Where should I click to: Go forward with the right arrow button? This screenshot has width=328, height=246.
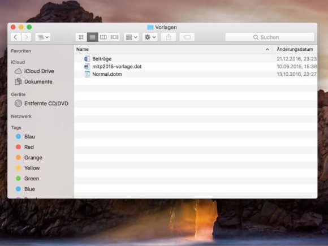coord(26,37)
